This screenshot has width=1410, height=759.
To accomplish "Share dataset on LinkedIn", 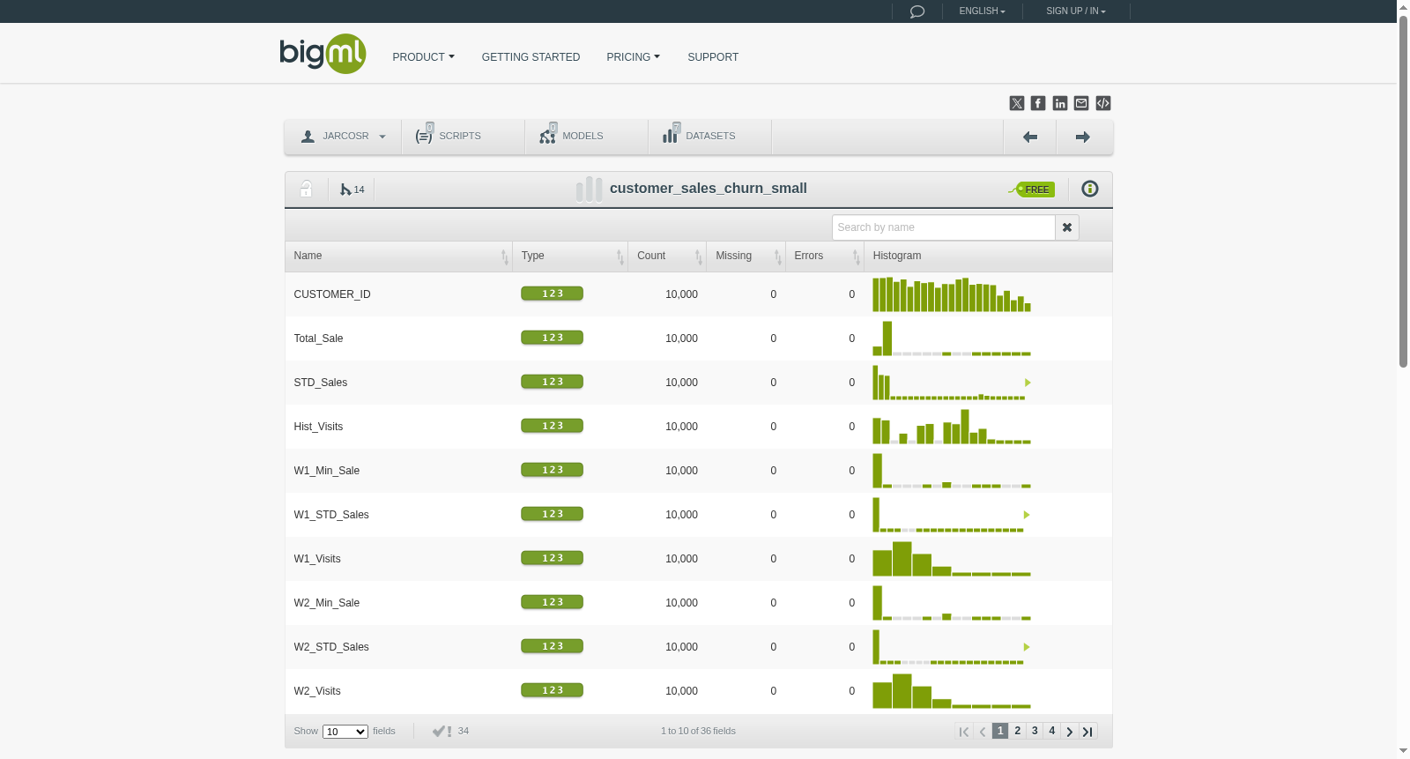I will [x=1060, y=103].
